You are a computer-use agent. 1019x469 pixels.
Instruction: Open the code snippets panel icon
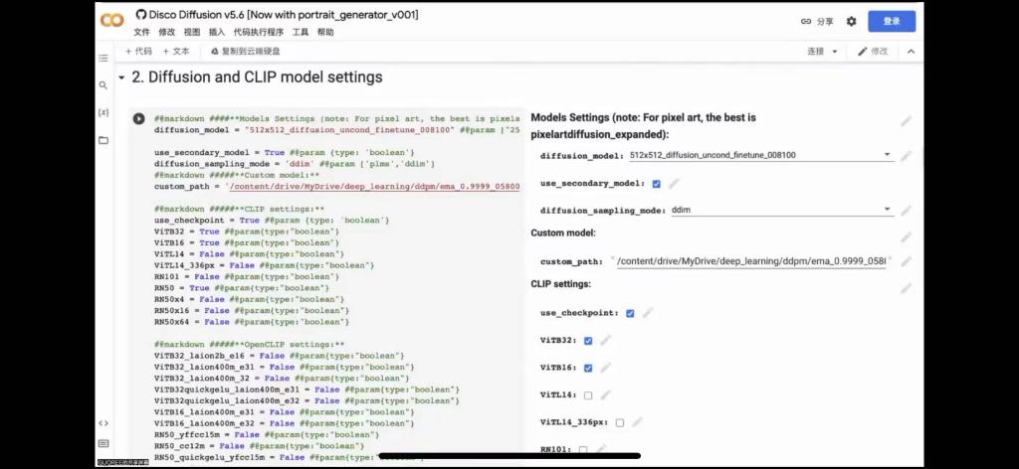click(103, 422)
